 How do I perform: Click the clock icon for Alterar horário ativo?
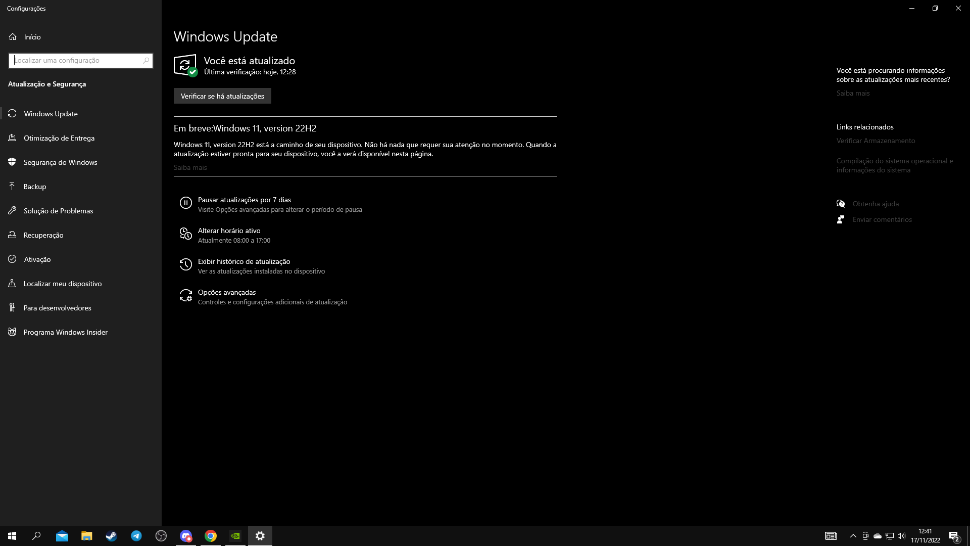(186, 234)
